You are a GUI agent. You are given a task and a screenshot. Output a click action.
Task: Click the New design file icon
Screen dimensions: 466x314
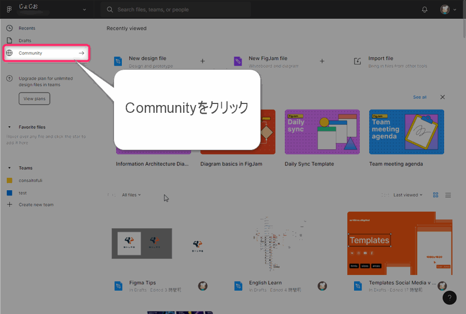(x=118, y=61)
